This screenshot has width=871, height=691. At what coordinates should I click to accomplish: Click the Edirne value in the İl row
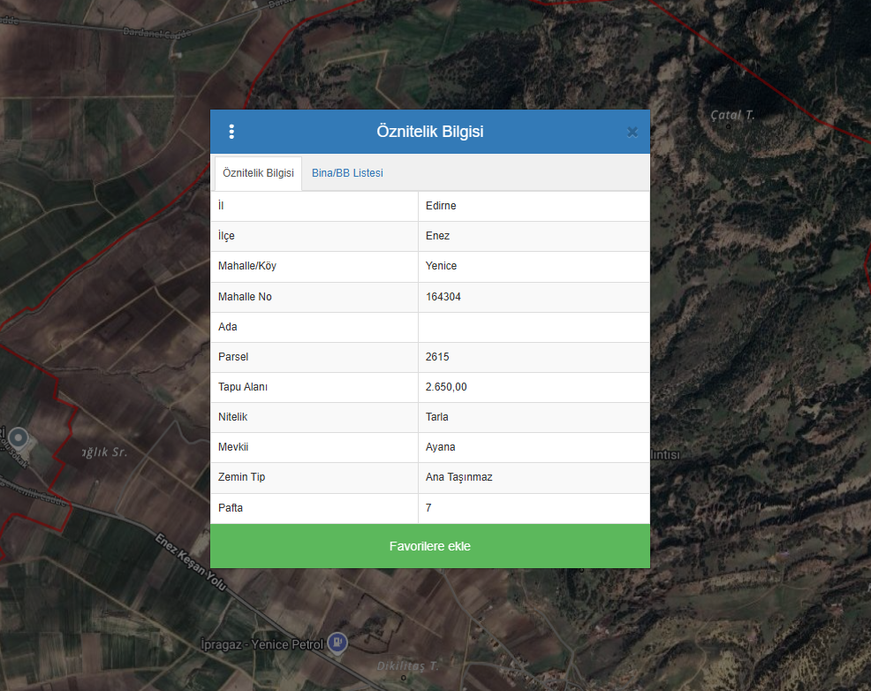click(x=441, y=206)
